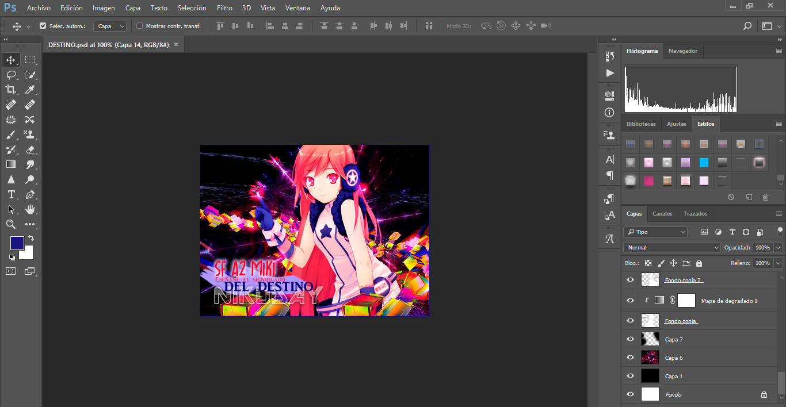Select the Lasso tool
This screenshot has height=407, width=786.
click(11, 75)
